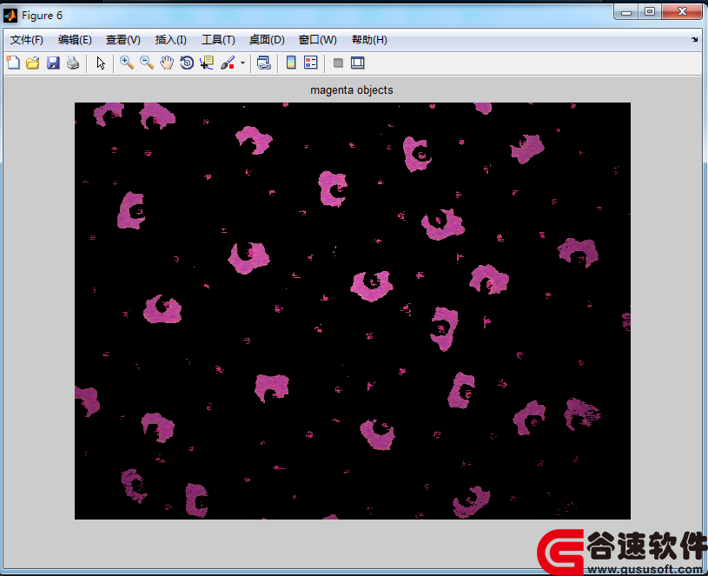Screen dimensions: 708x576
Task: Insert a legend via toolbar icon
Action: click(311, 63)
